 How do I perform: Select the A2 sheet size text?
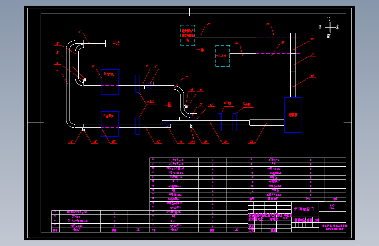coord(332,207)
